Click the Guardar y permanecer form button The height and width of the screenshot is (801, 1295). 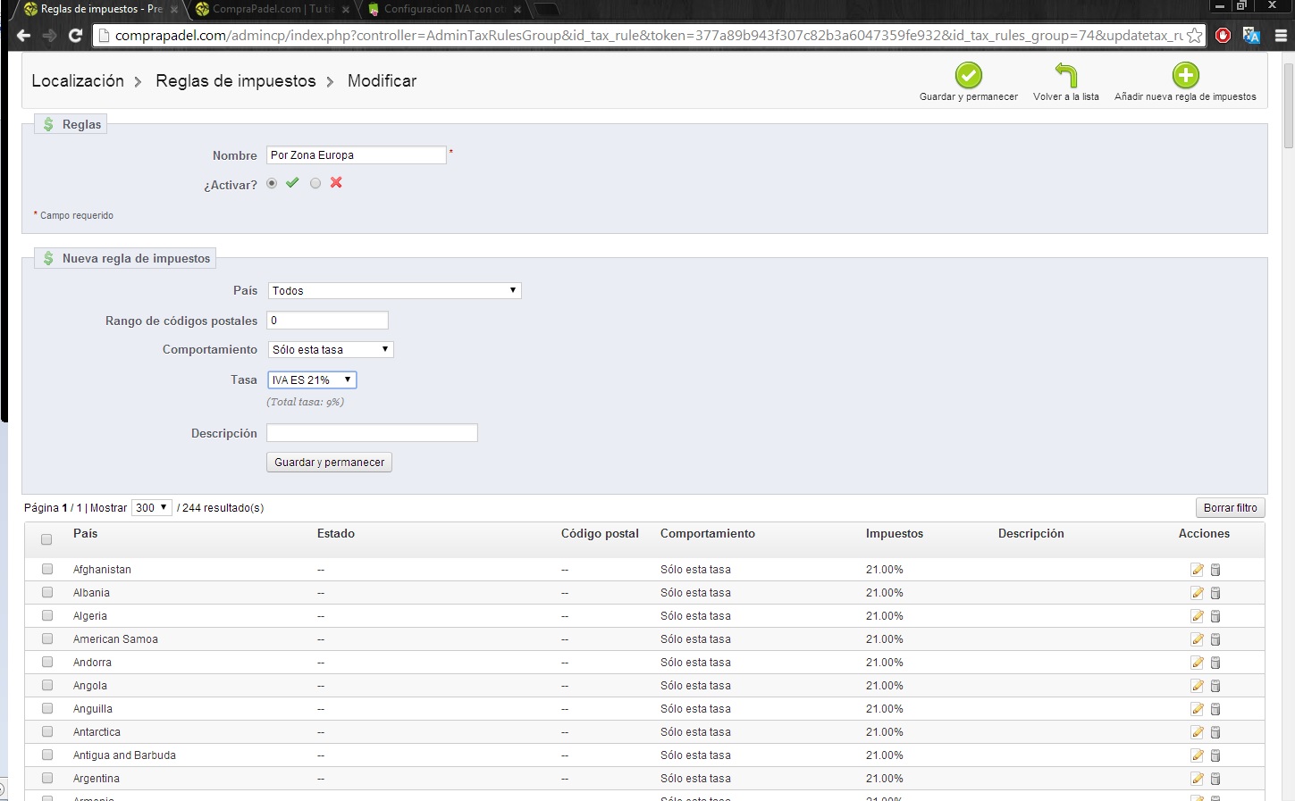[x=329, y=463]
